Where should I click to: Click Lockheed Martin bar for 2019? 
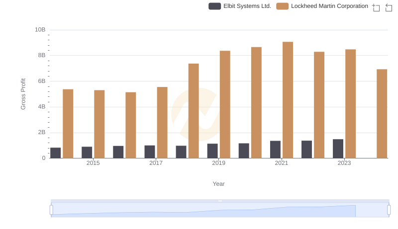(x=225, y=104)
